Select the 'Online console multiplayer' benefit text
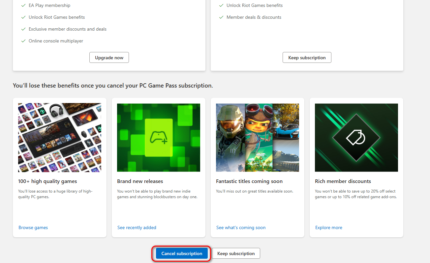The image size is (430, 263). tap(56, 41)
